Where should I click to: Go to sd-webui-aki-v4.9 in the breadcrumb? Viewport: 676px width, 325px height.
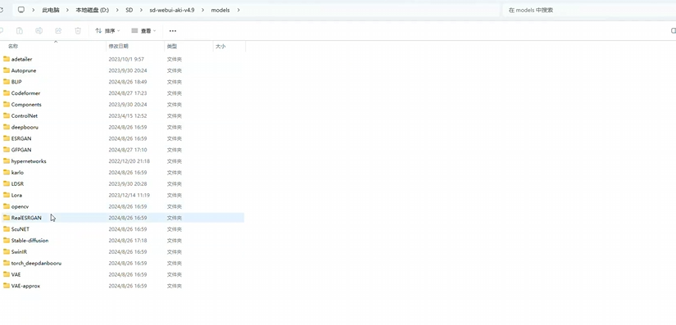[x=172, y=10]
